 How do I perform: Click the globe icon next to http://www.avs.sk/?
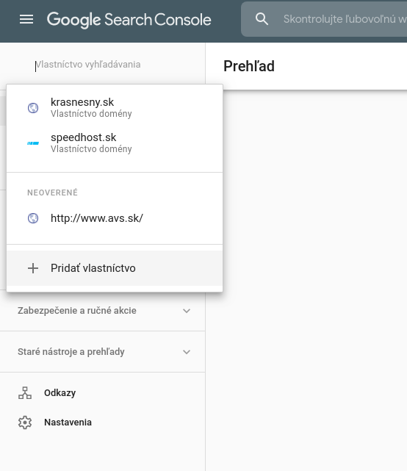[x=33, y=218]
